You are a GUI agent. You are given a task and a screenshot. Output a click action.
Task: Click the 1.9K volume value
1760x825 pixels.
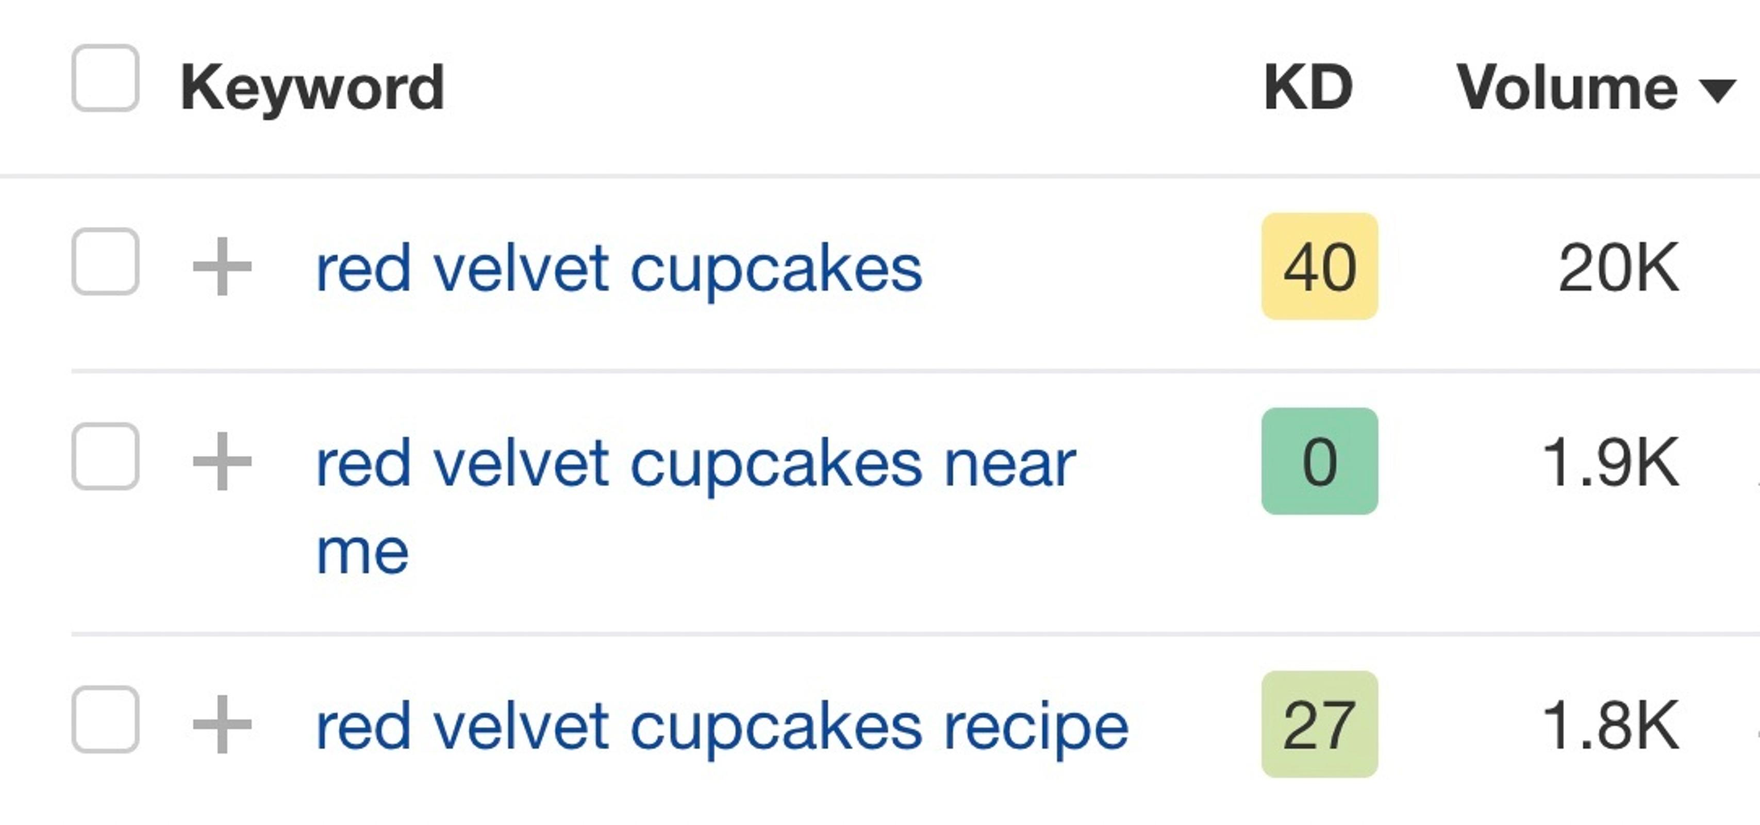[1609, 463]
